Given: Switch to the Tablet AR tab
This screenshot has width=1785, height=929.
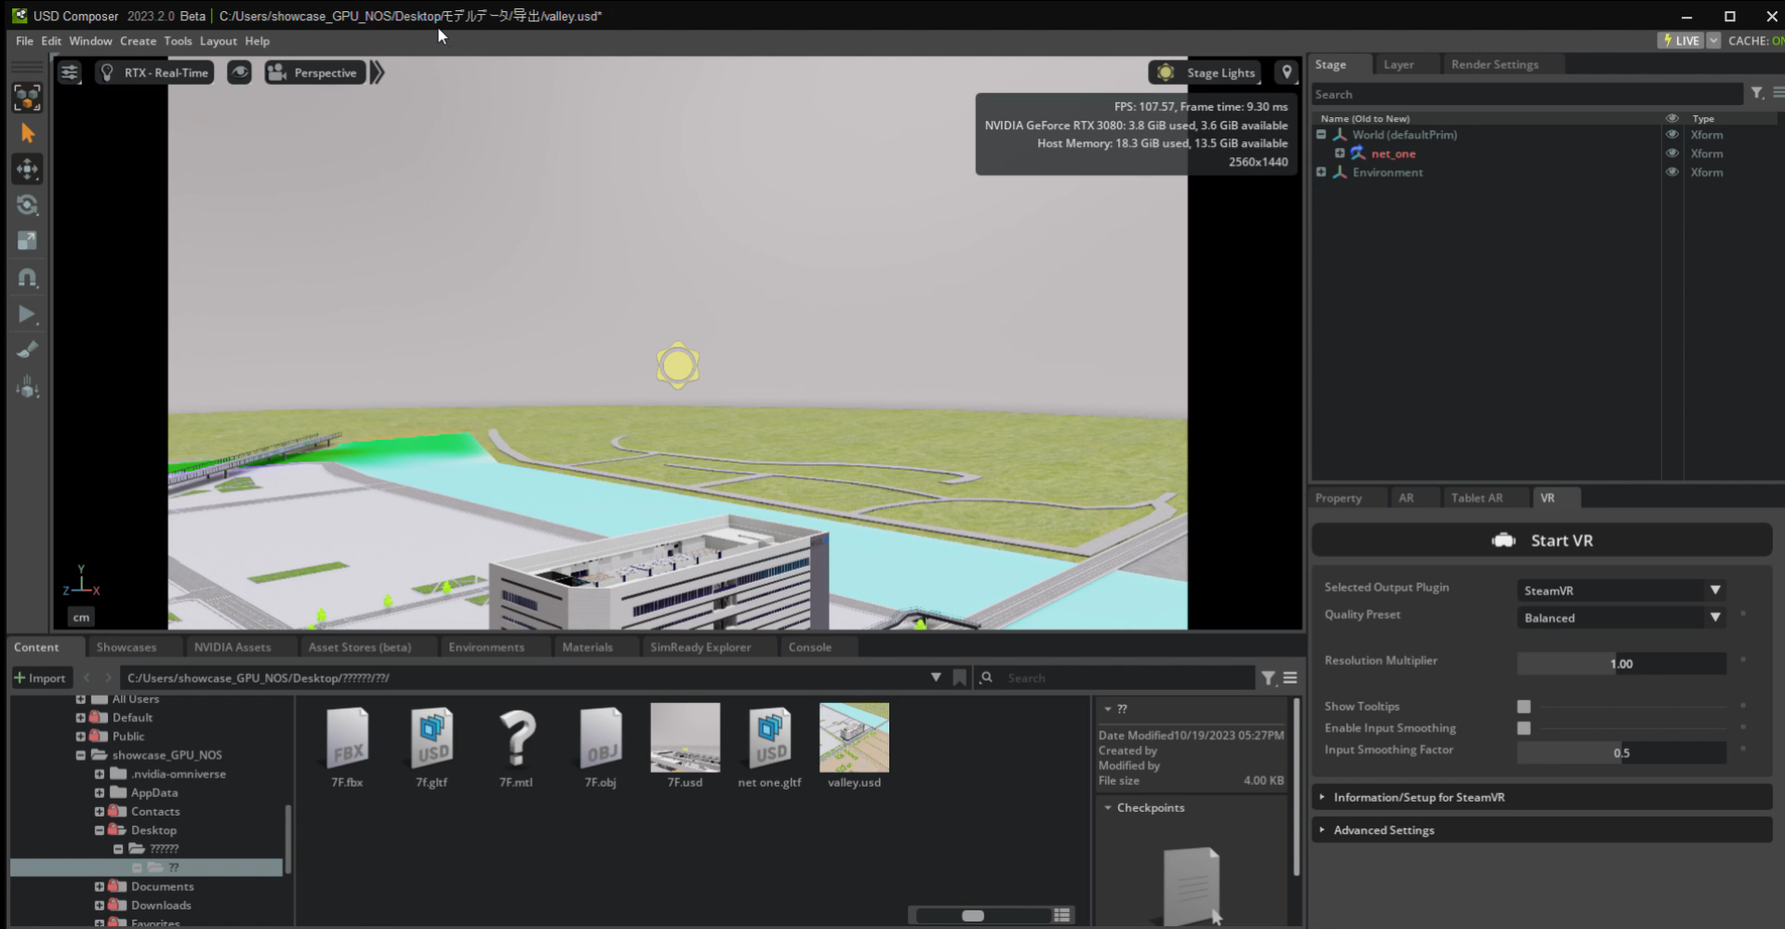Looking at the screenshot, I should [1476, 498].
